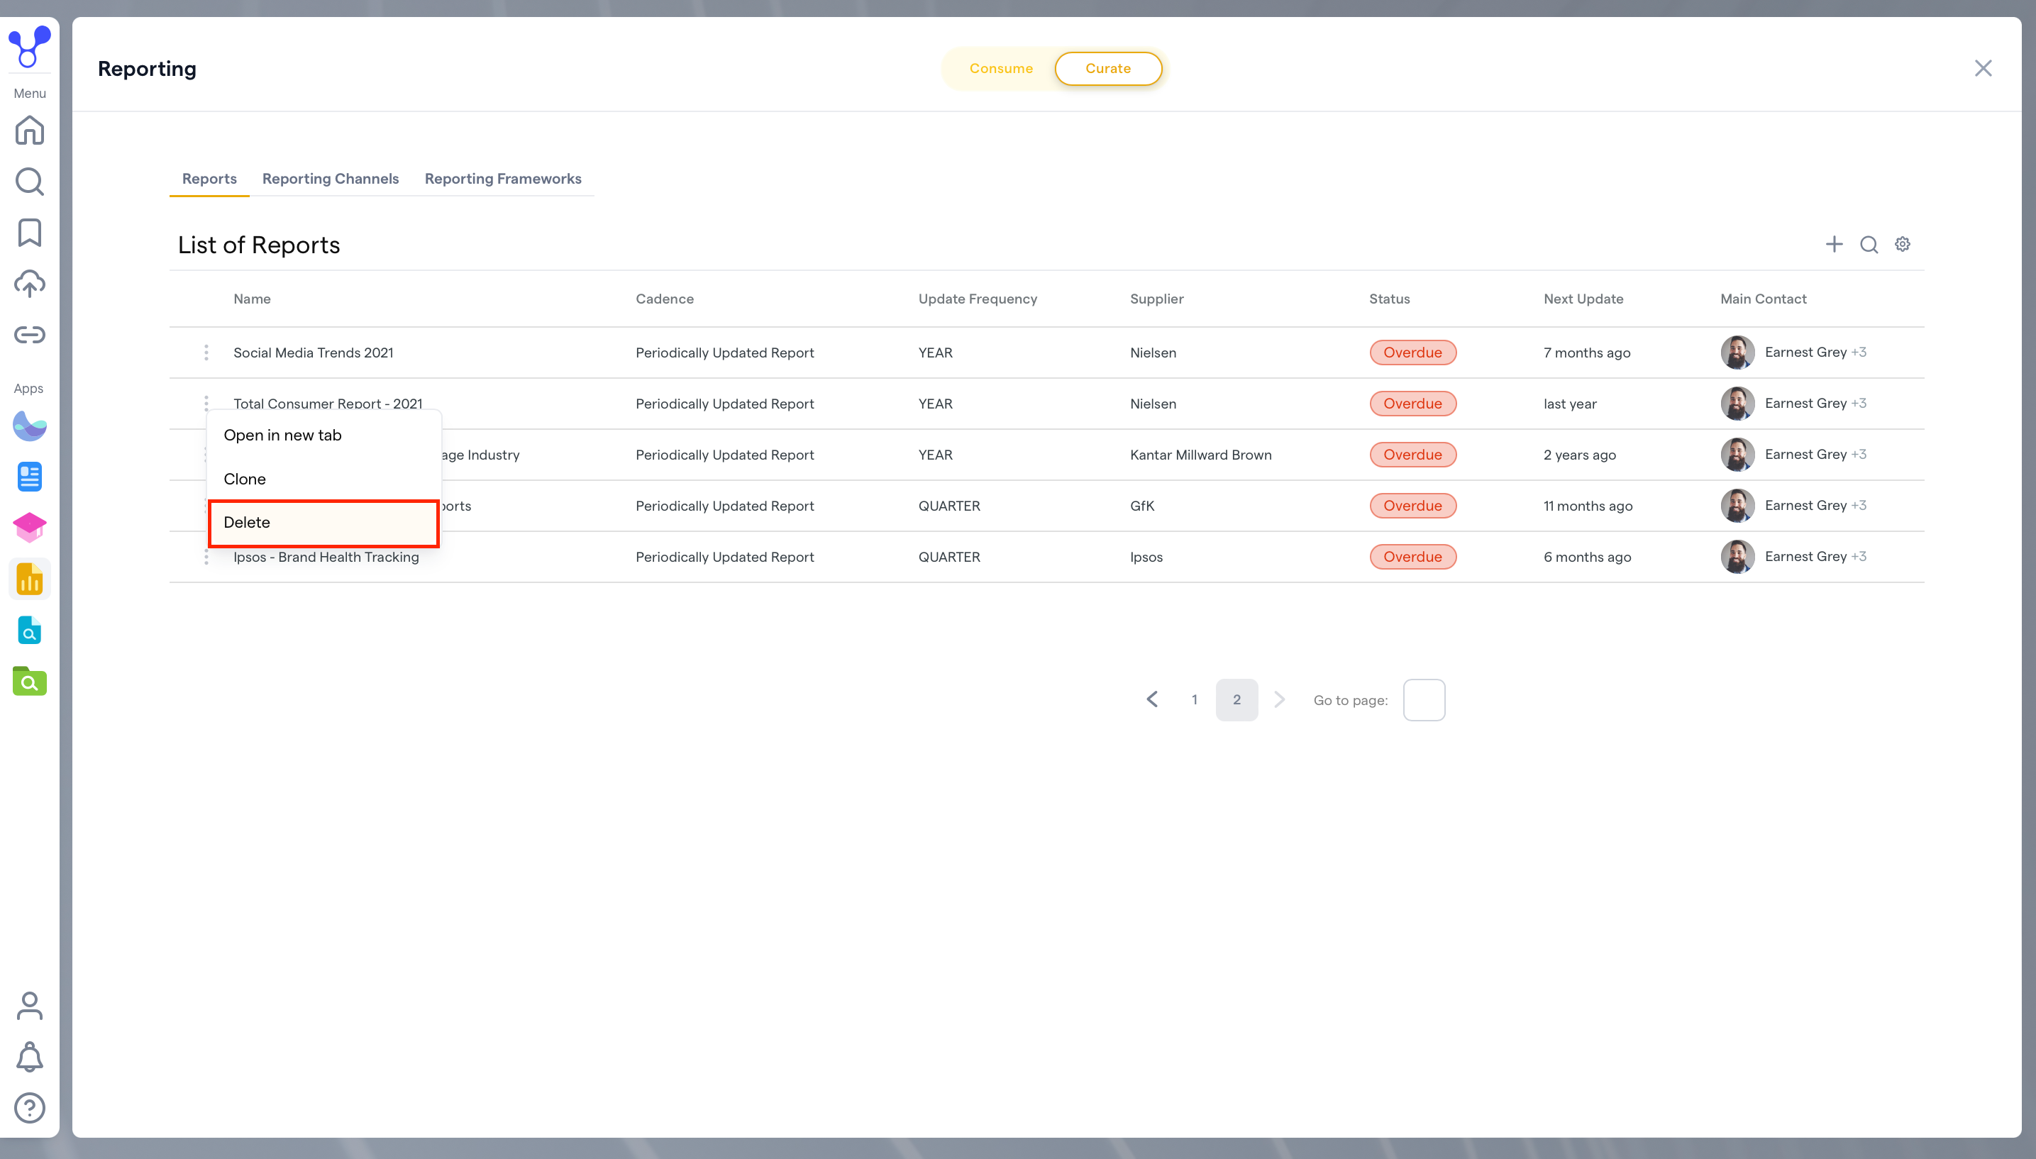This screenshot has width=2036, height=1159.
Task: Search the list of reports
Action: point(1869,245)
